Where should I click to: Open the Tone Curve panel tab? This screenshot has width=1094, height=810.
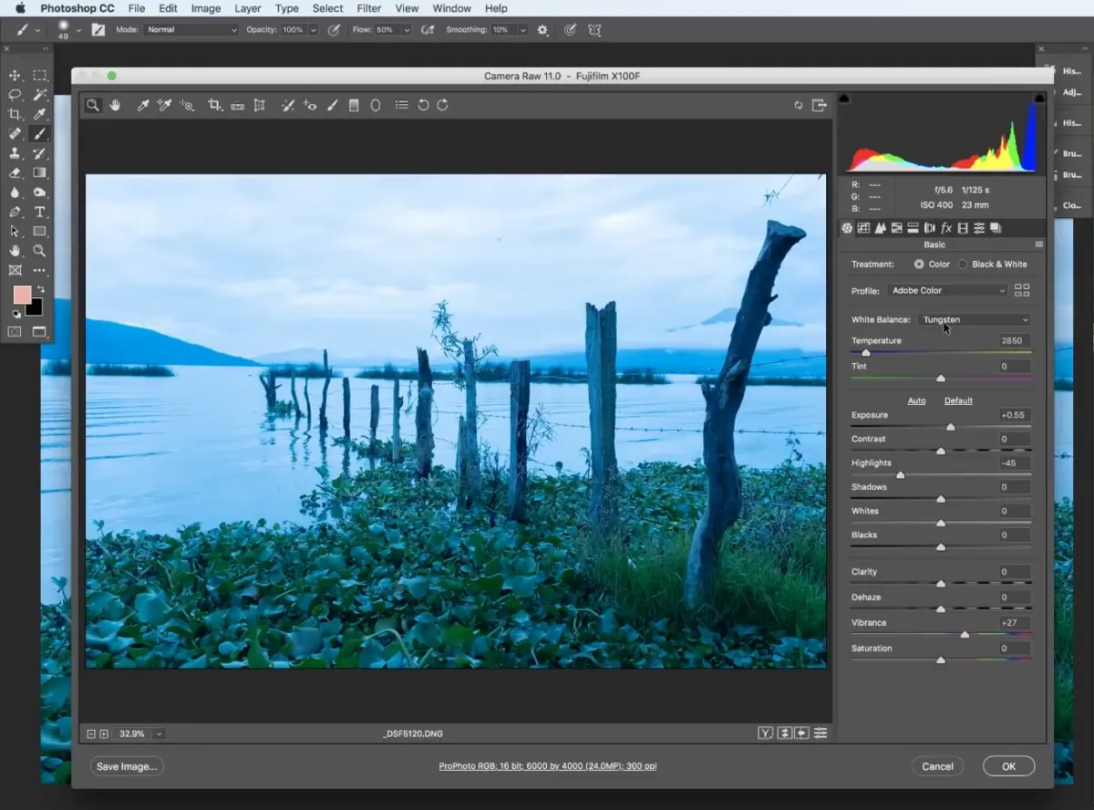coord(864,228)
